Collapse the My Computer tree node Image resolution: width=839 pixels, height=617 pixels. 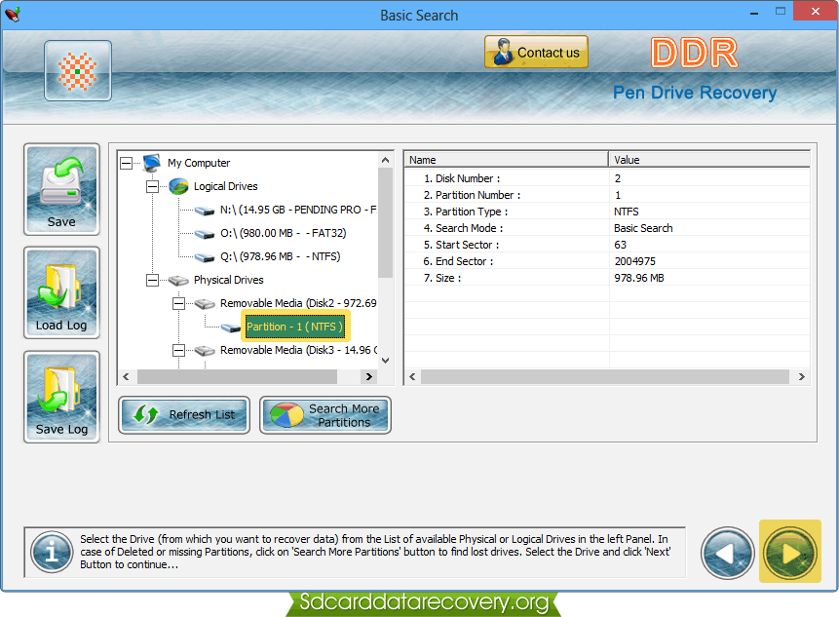pyautogui.click(x=127, y=163)
